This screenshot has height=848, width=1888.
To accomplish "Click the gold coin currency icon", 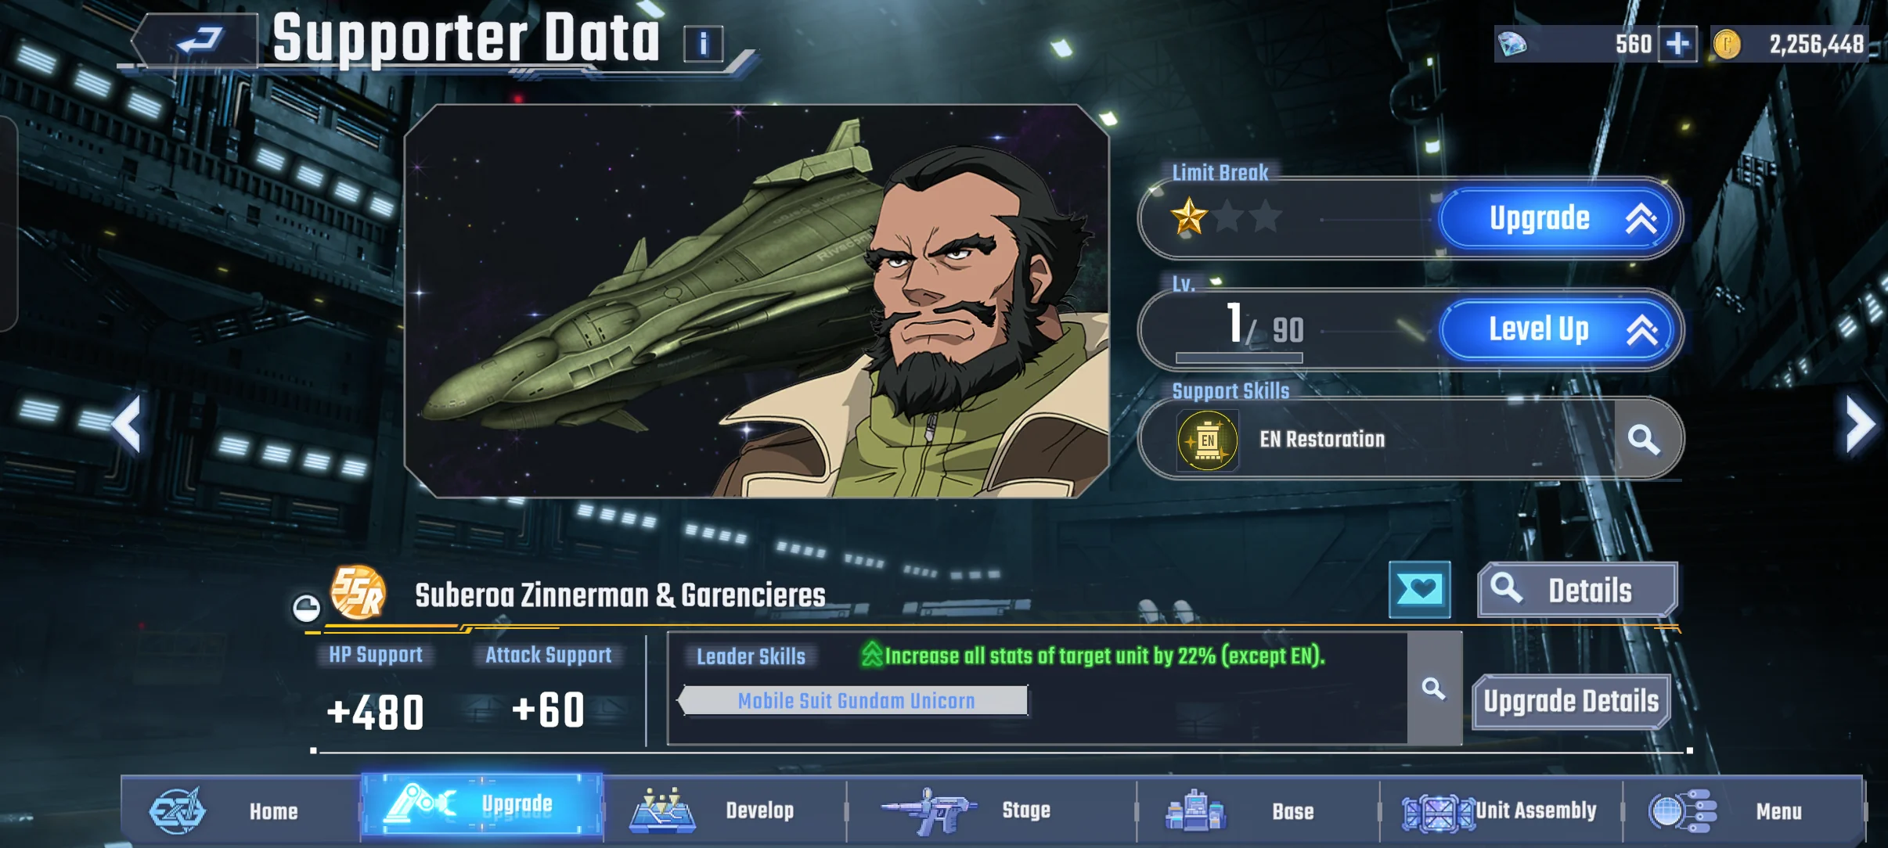I will point(1727,44).
